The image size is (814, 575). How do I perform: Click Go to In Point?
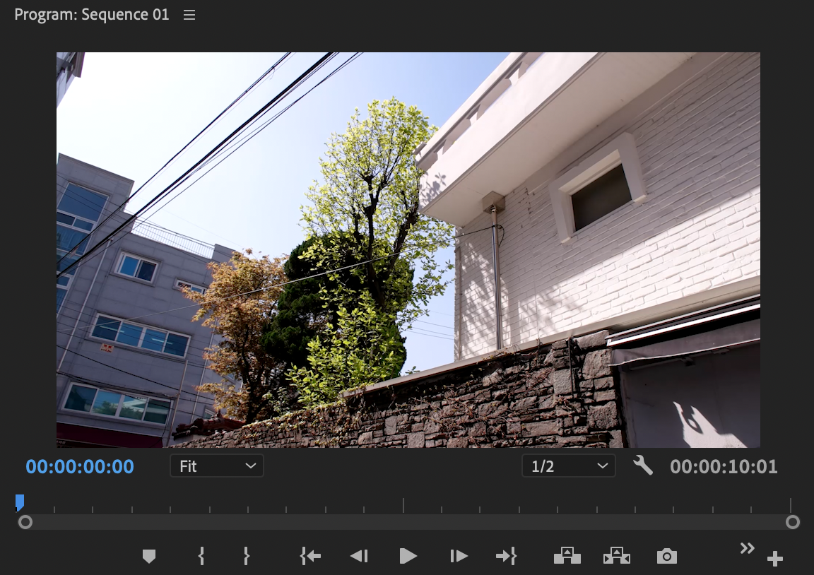coord(309,556)
